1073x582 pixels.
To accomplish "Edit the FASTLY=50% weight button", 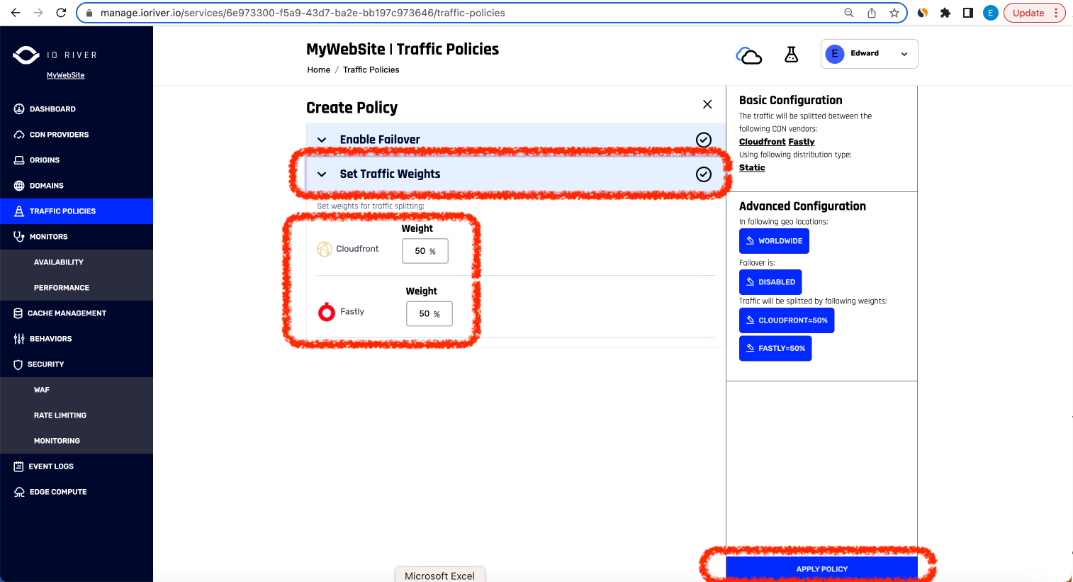I will click(775, 348).
